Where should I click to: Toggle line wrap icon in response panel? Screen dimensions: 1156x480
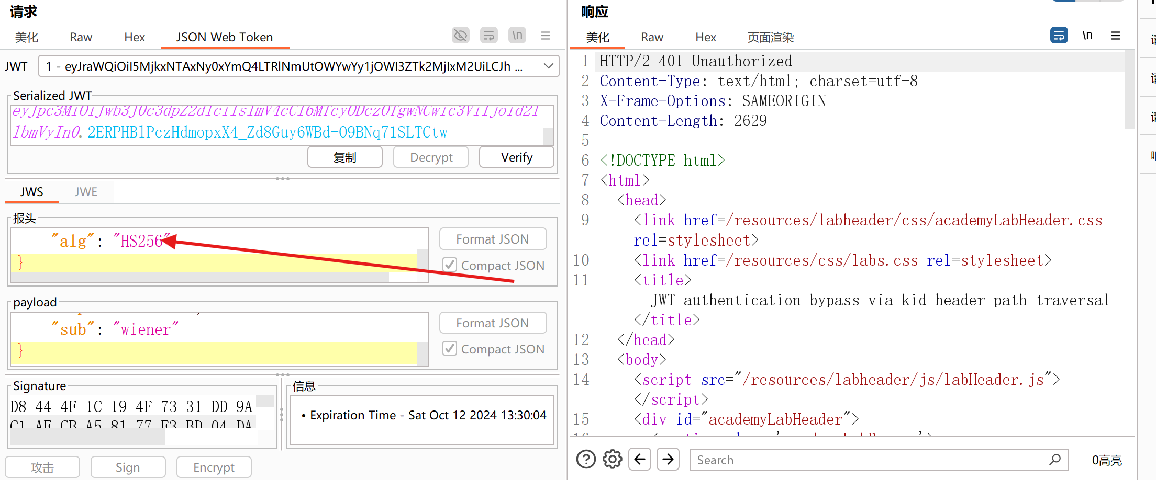pyautogui.click(x=1059, y=36)
